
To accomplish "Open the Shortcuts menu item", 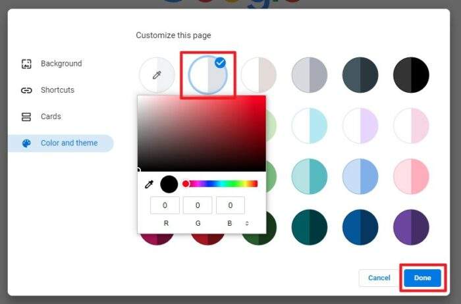I will pyautogui.click(x=57, y=90).
